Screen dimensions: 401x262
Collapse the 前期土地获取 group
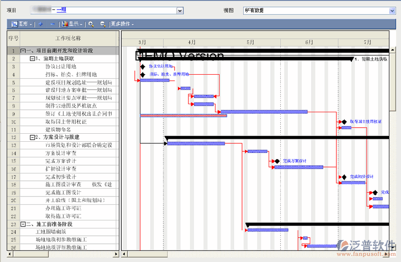click(x=33, y=59)
